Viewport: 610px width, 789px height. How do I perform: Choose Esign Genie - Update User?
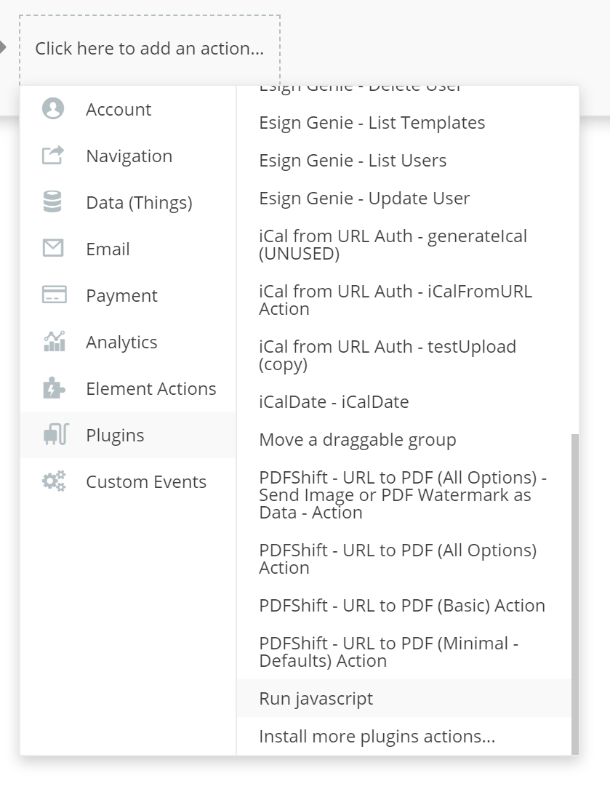pyautogui.click(x=364, y=198)
